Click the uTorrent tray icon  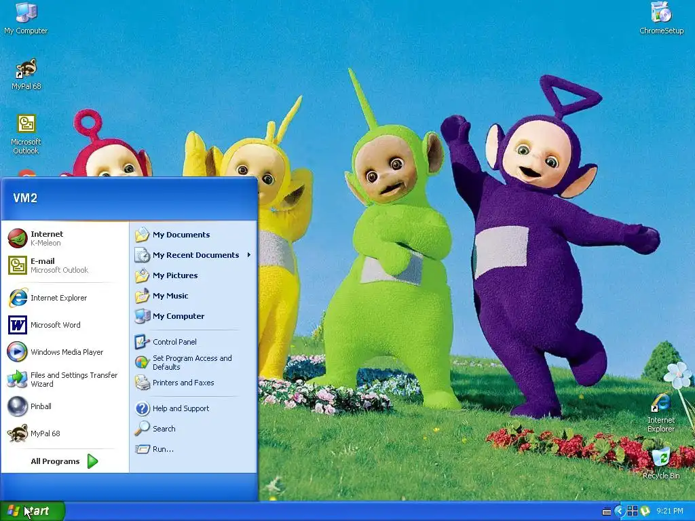tap(645, 511)
